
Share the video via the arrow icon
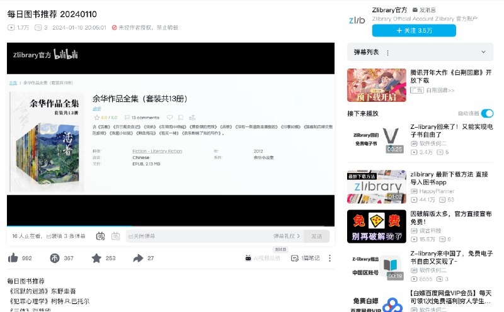[138, 258]
